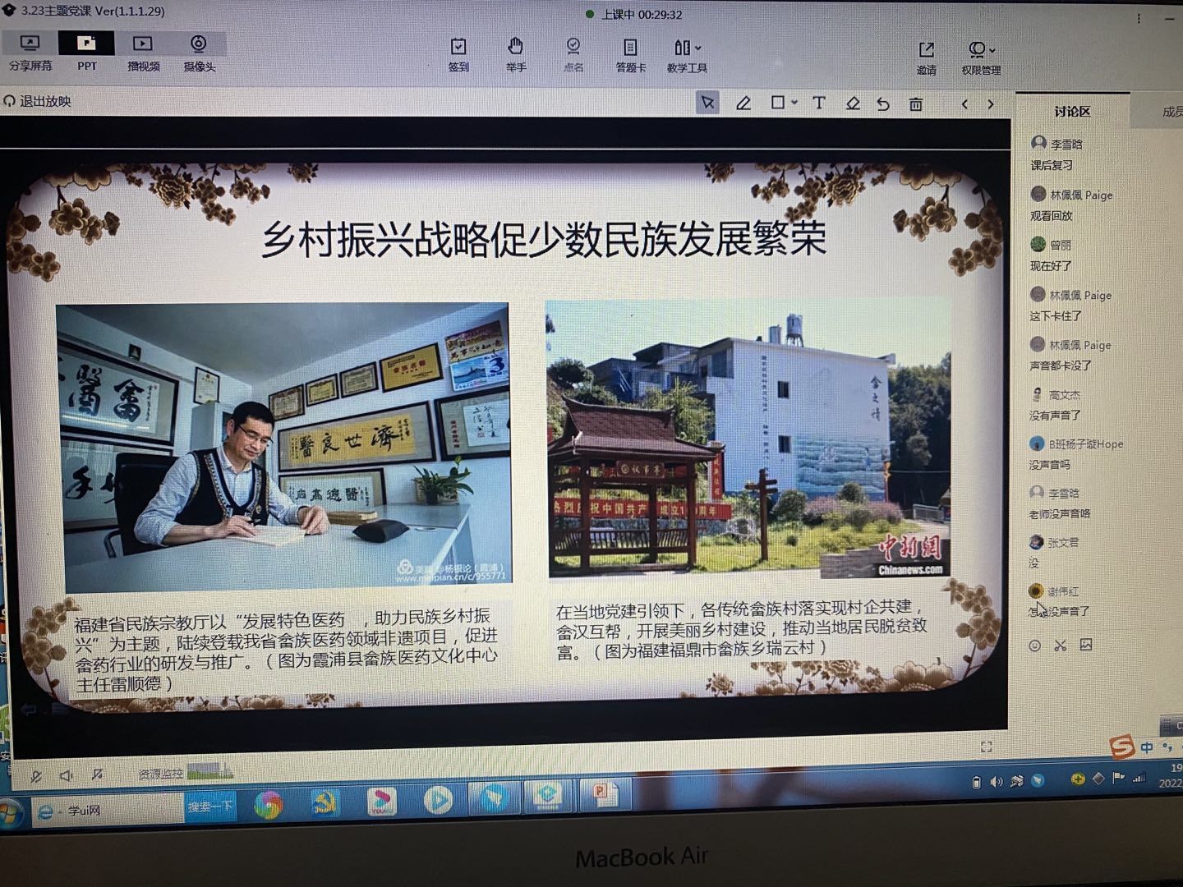Select the eraser tool in annotation bar

pyautogui.click(x=853, y=103)
